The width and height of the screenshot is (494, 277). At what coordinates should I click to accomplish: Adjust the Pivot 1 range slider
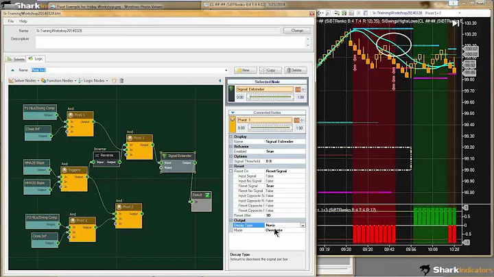pos(270,128)
